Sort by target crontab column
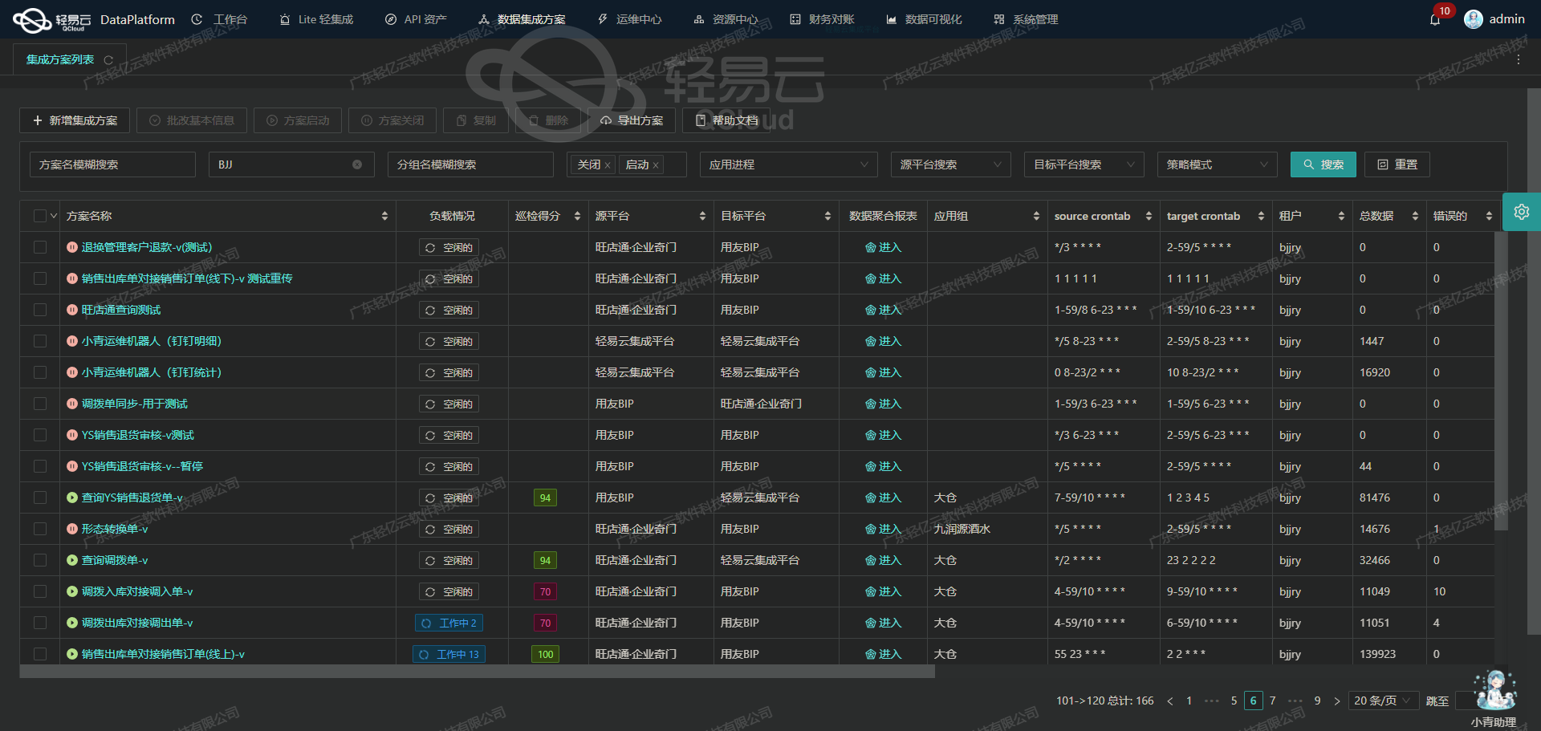The width and height of the screenshot is (1541, 731). 1261,217
